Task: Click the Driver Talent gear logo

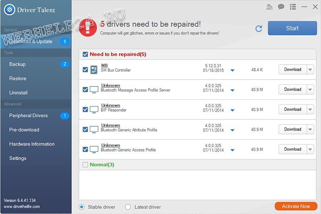Action: click(x=9, y=9)
